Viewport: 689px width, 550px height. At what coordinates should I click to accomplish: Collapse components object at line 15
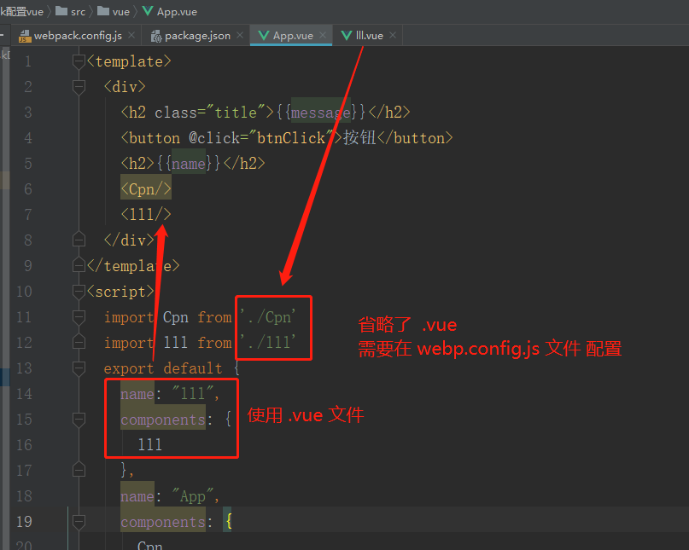tap(79, 420)
